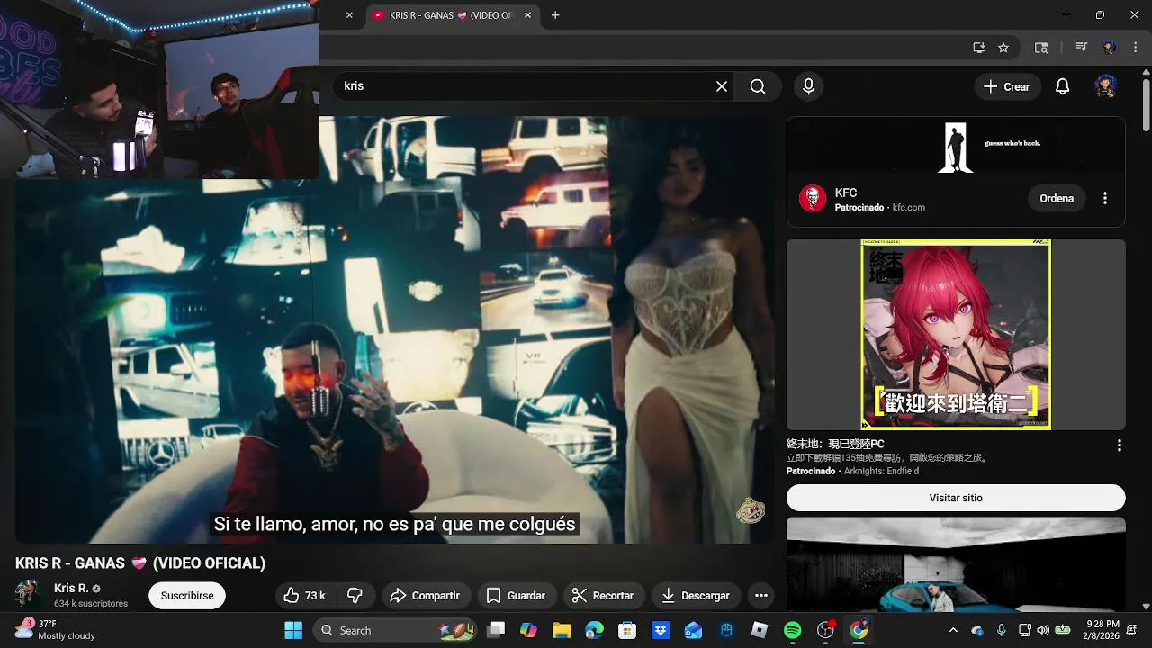Open Chrome media controls icon
This screenshot has width=1152, height=648.
click(x=1082, y=48)
